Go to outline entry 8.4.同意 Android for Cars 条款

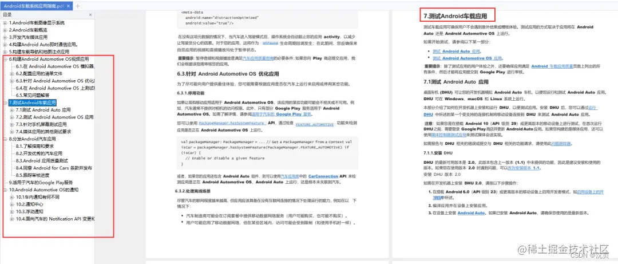tap(54, 168)
